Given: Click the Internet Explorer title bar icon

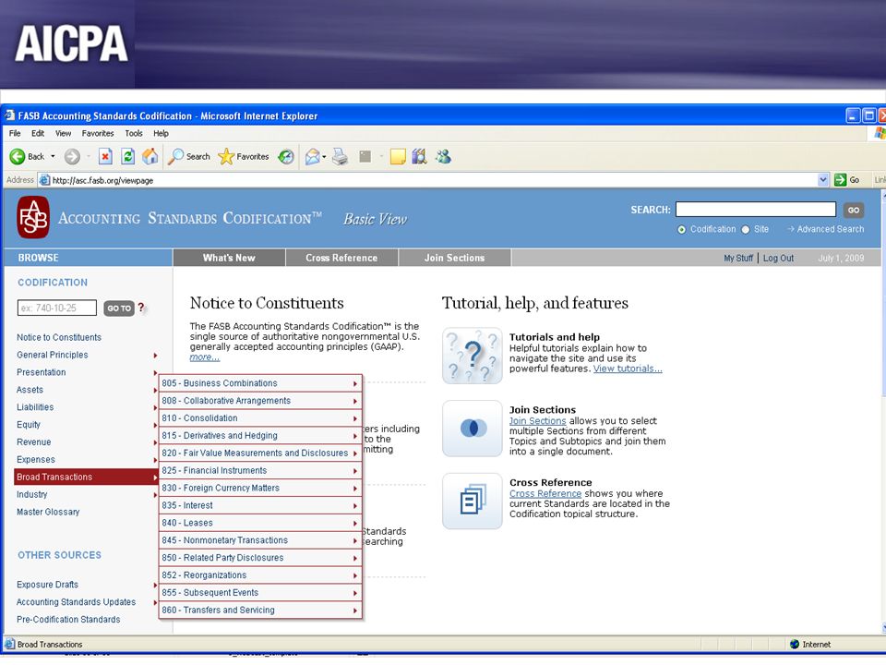Looking at the screenshot, I should (9, 115).
